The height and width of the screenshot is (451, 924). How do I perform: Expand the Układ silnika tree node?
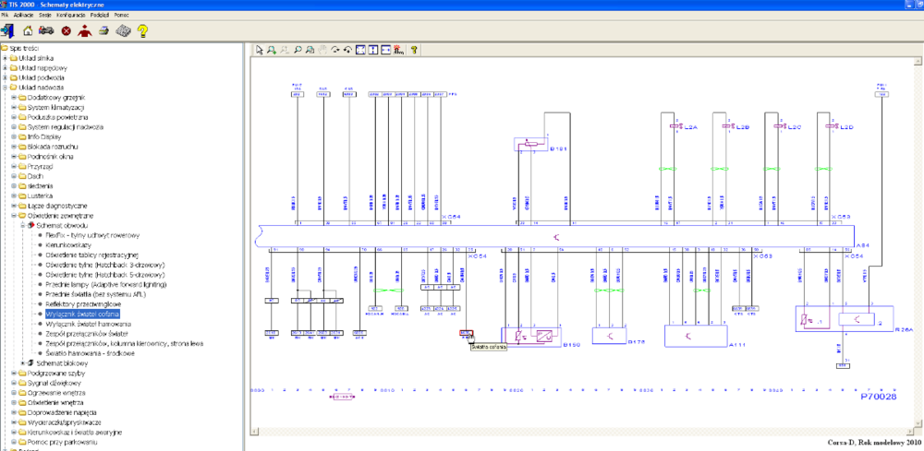point(6,58)
